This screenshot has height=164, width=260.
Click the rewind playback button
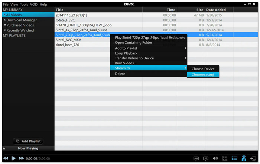(x=6, y=158)
